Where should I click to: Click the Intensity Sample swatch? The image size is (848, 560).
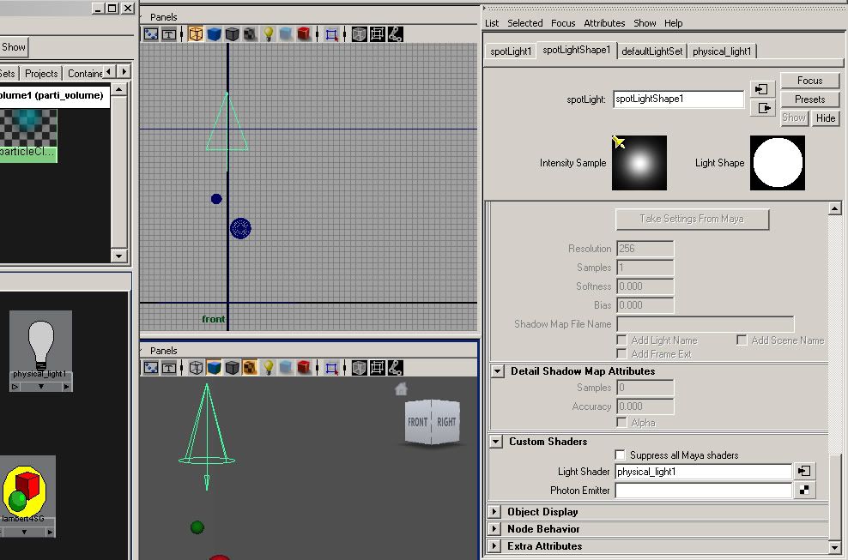[x=639, y=163]
